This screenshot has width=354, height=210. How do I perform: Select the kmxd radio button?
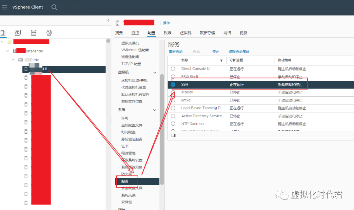(173, 100)
